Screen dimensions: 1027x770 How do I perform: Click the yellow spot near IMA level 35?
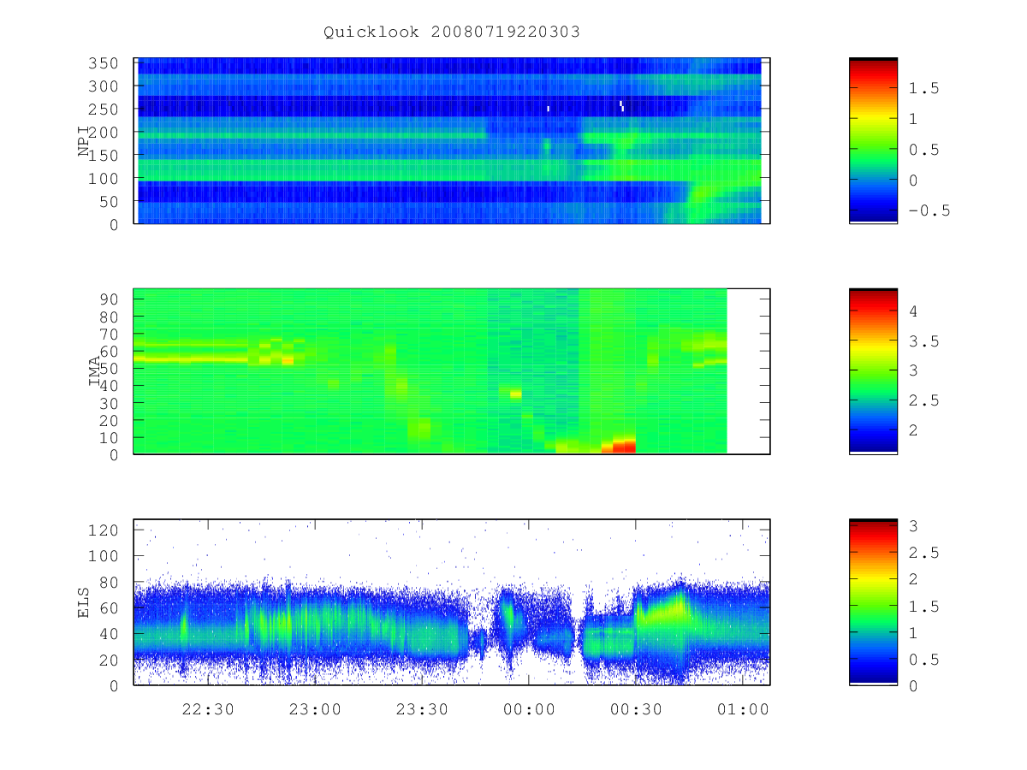[516, 394]
